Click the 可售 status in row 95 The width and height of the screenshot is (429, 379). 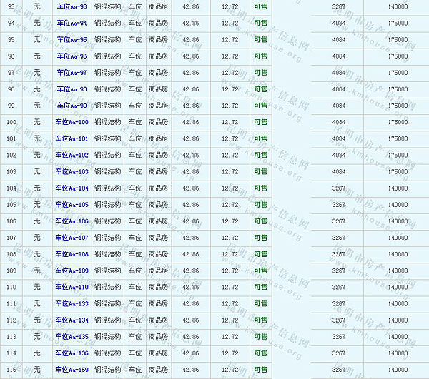260,39
